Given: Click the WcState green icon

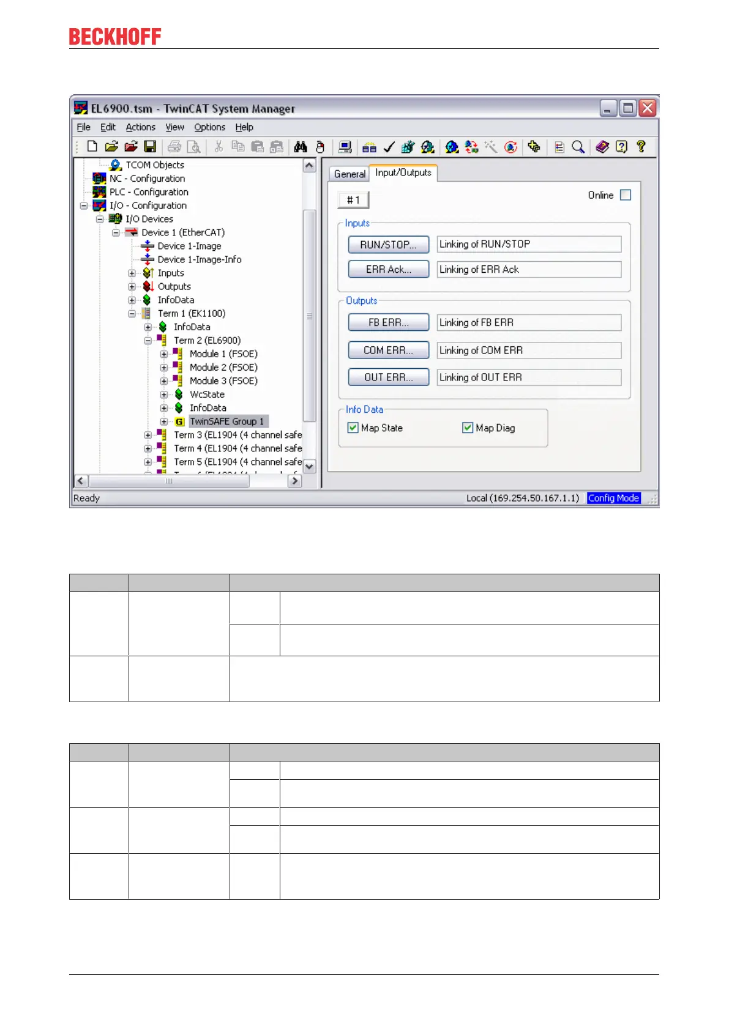Looking at the screenshot, I should pos(179,395).
